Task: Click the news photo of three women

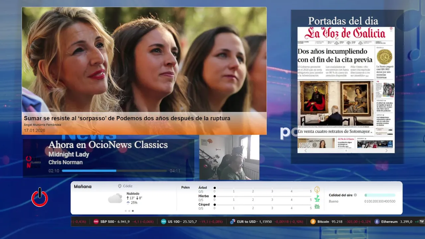Action: pyautogui.click(x=144, y=60)
